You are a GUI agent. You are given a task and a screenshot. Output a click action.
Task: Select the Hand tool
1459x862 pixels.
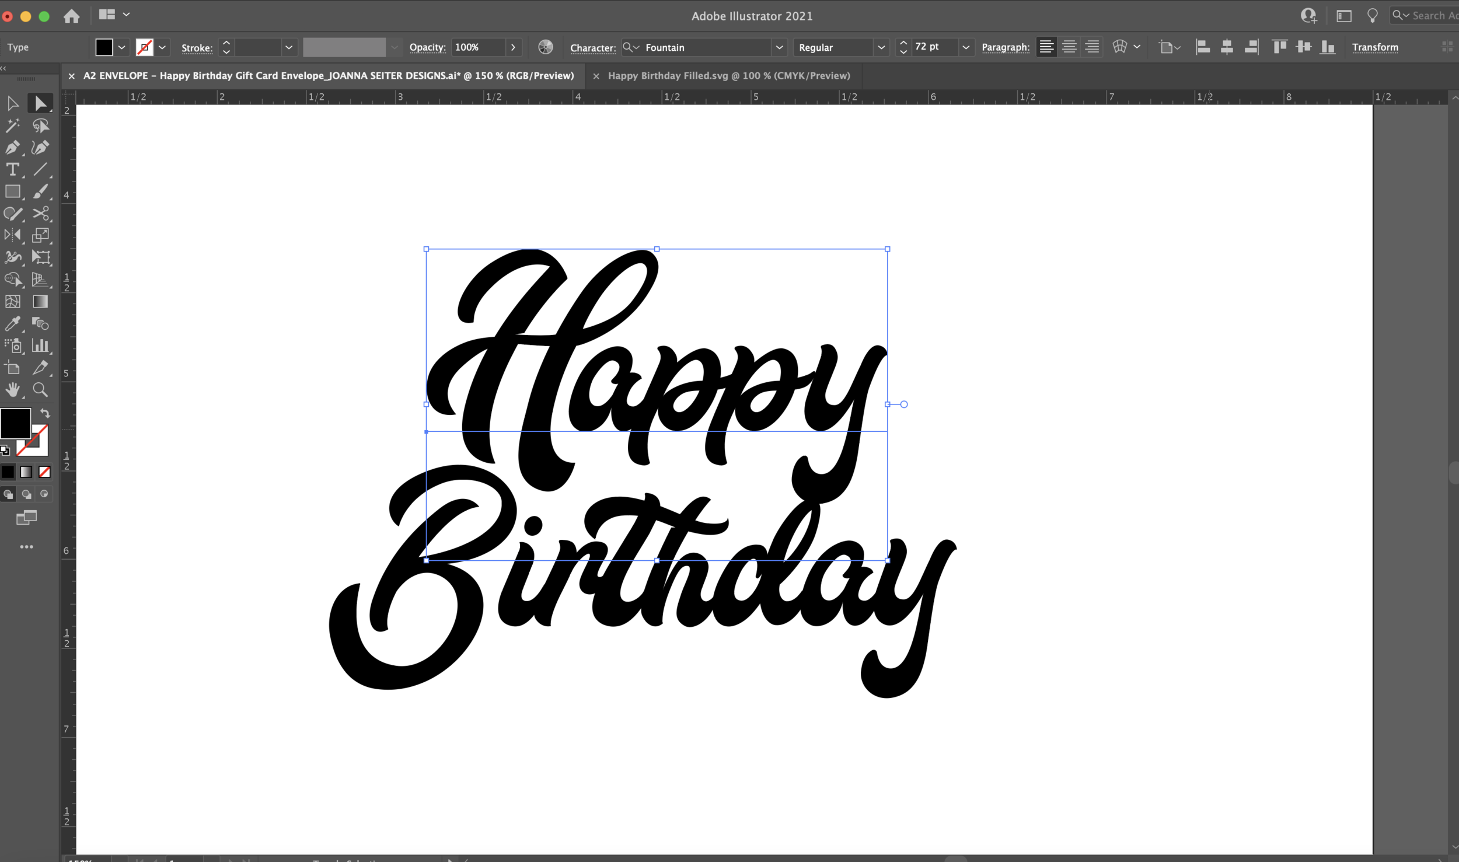12,389
